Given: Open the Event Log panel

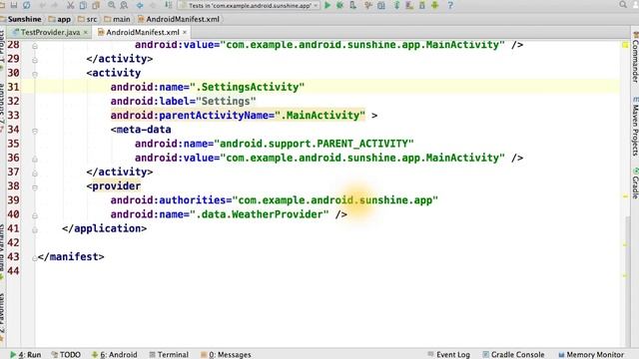Looking at the screenshot, I should 448,355.
